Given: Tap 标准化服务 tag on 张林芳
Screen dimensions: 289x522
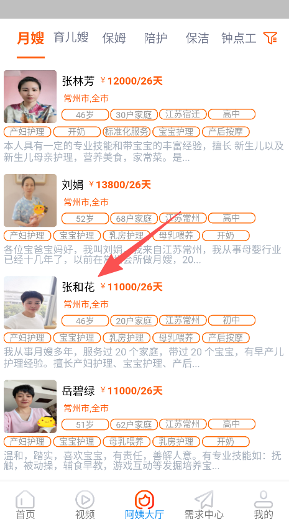Looking at the screenshot, I should (127, 132).
